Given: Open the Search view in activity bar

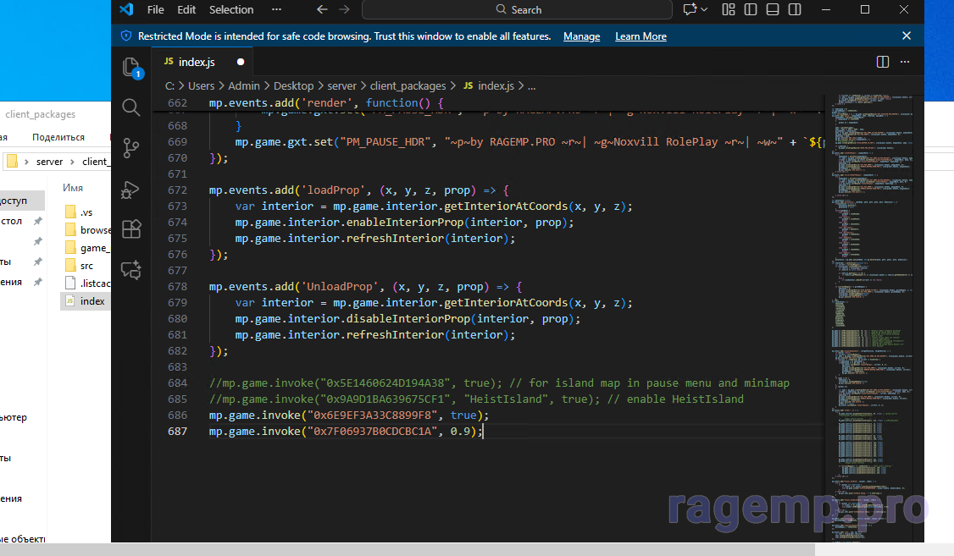Looking at the screenshot, I should (x=131, y=107).
